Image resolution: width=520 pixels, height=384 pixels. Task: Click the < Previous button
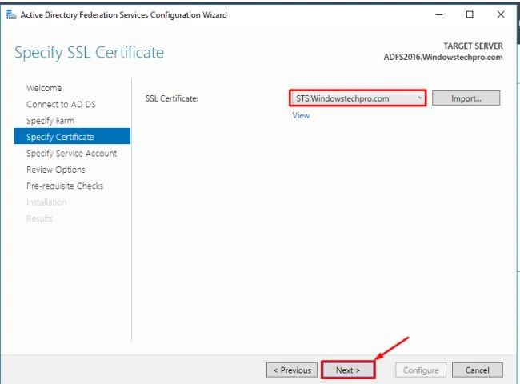click(292, 370)
